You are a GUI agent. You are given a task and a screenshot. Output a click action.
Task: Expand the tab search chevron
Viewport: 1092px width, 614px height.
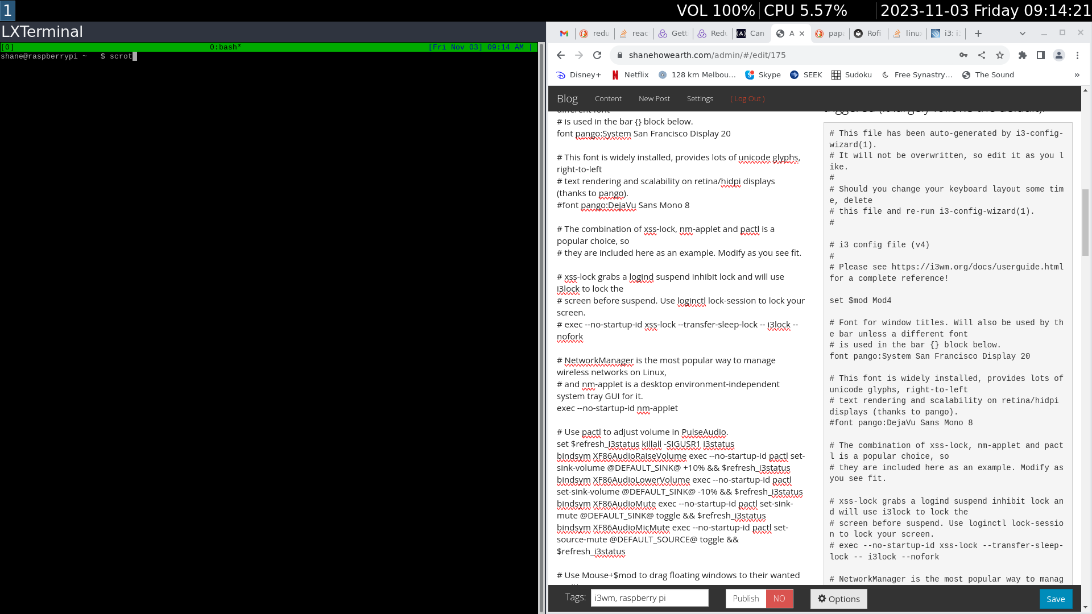click(x=1022, y=34)
